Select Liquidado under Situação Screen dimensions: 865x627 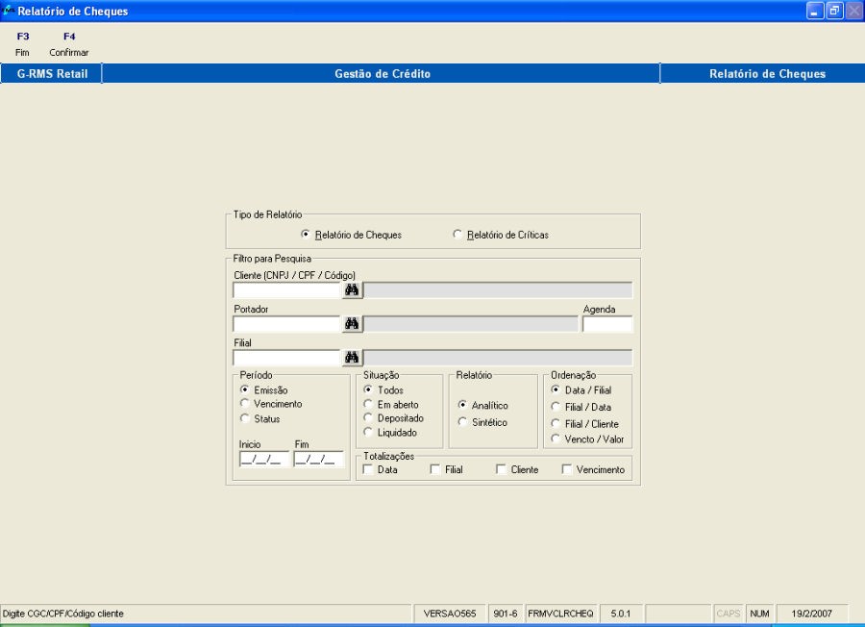[390, 432]
